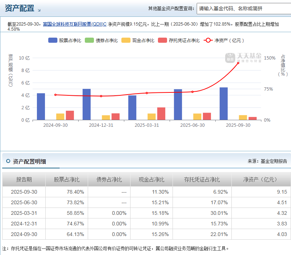Select the 2025-06-30 report period cell
Image resolution: width=291 pixels, height=255 pixels.
click(24, 202)
